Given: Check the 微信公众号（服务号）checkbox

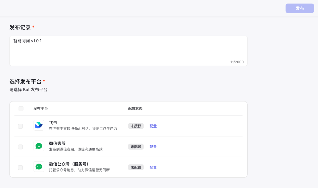Looking at the screenshot, I should pos(20,167).
